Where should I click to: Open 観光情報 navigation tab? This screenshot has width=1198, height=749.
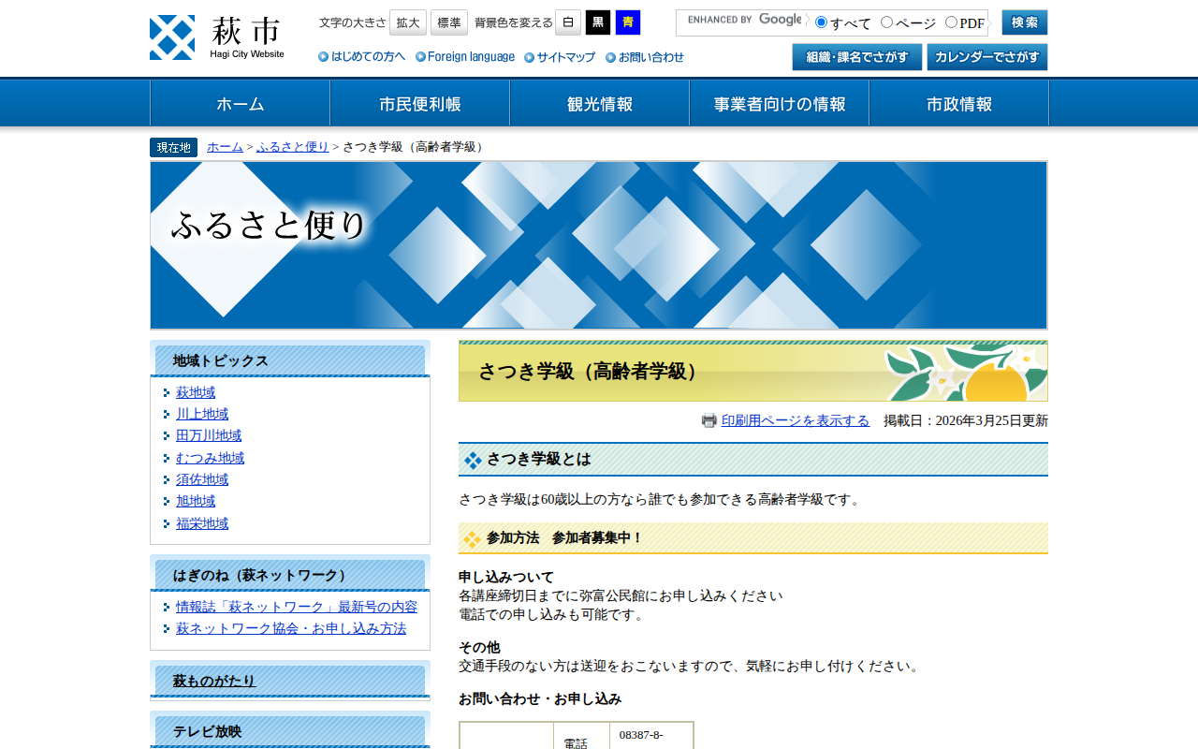coord(600,104)
